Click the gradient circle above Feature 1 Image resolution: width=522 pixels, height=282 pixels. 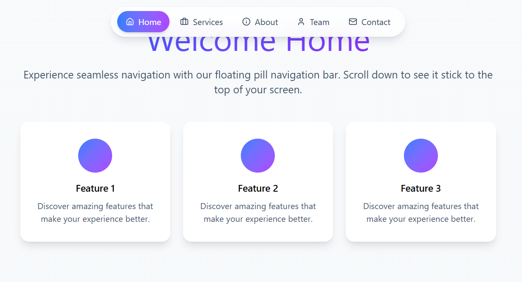click(95, 156)
